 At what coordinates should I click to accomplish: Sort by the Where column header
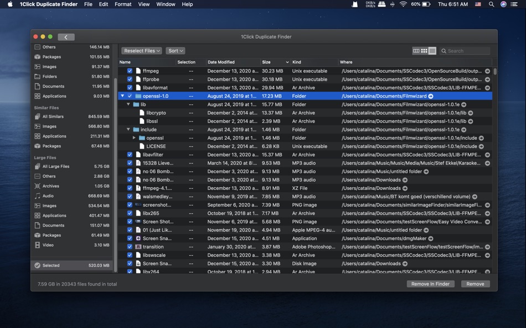(x=415, y=62)
